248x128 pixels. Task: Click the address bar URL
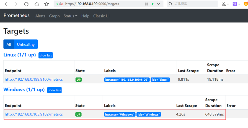coord(92,4)
